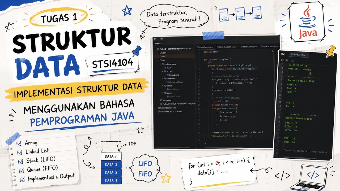The height and width of the screenshot is (191, 340).
Task: Toggle the Array checklist checkbox
Action: [x=19, y=144]
